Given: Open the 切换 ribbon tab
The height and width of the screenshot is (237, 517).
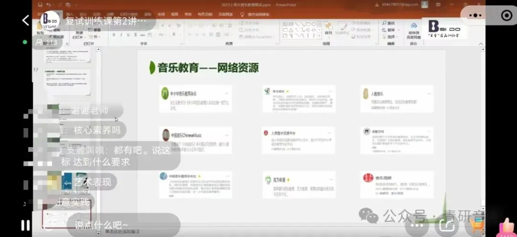Looking at the screenshot, I should [96, 14].
